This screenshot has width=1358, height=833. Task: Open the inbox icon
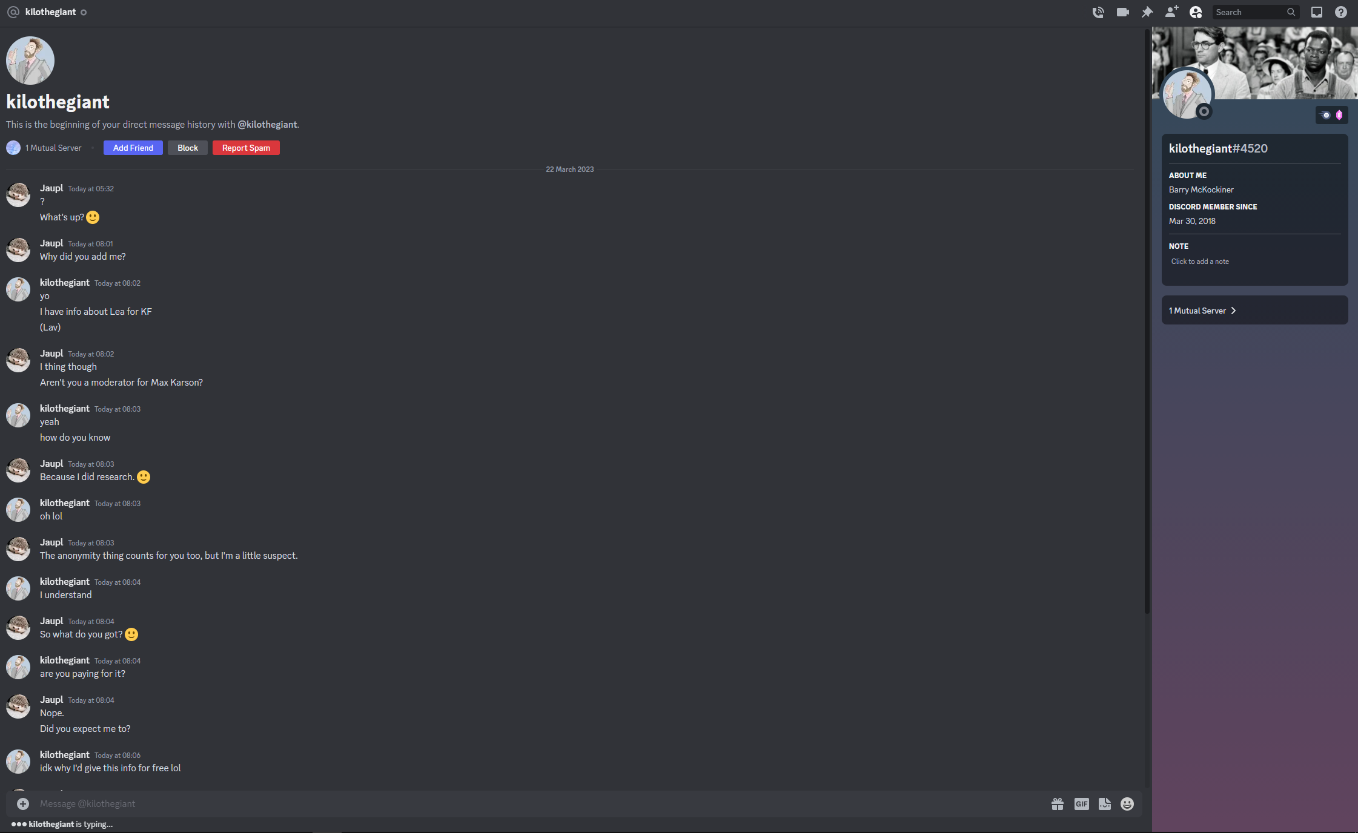click(1317, 12)
